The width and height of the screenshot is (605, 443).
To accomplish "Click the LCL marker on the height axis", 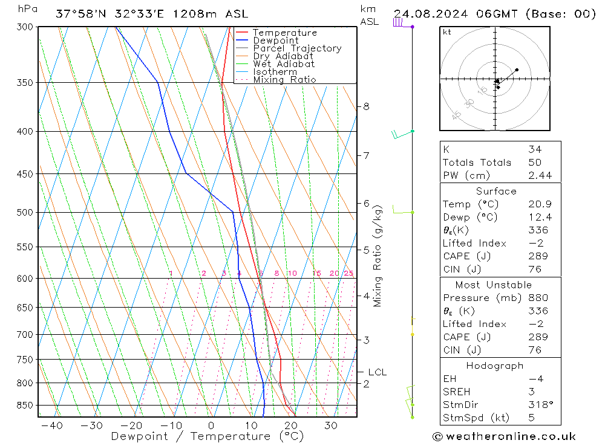I will pyautogui.click(x=376, y=372).
